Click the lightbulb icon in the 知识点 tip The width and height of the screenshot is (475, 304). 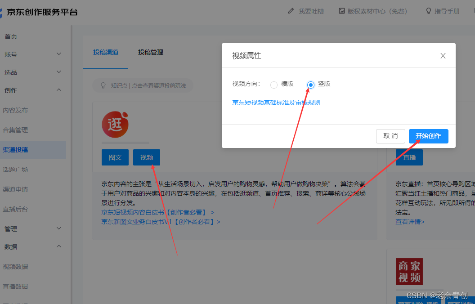pos(103,86)
